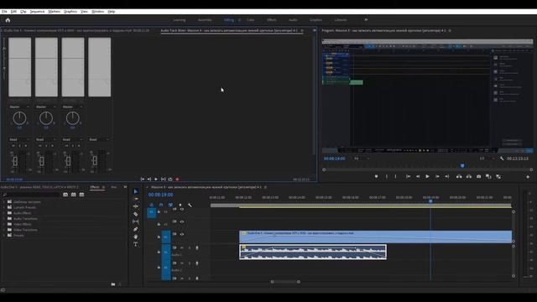
Task: Play the sequence in Program monitor
Action: 427,176
